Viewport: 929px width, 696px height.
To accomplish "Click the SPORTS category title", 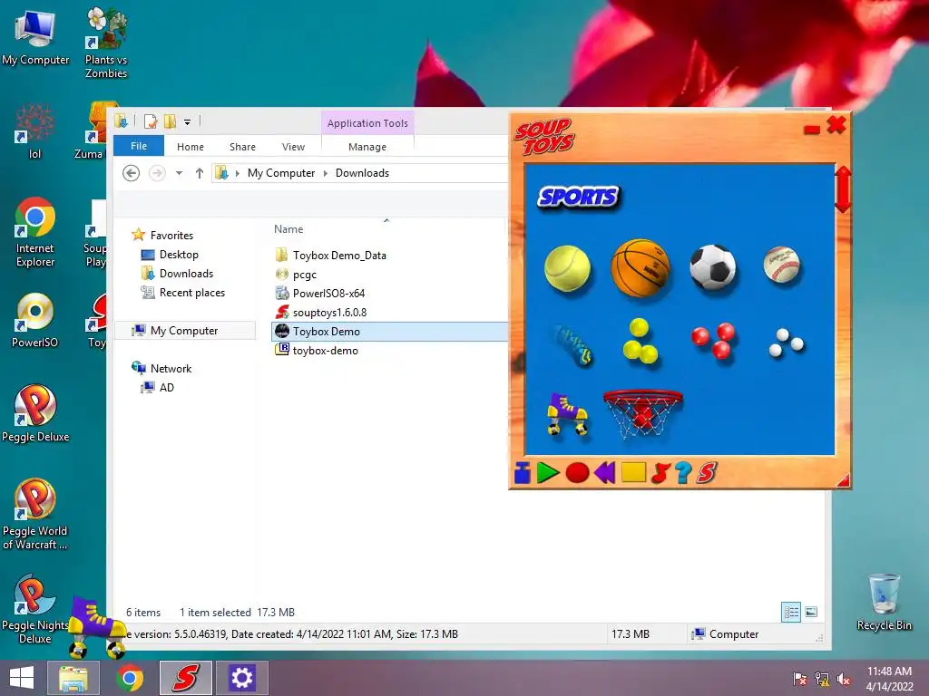I will (x=578, y=197).
